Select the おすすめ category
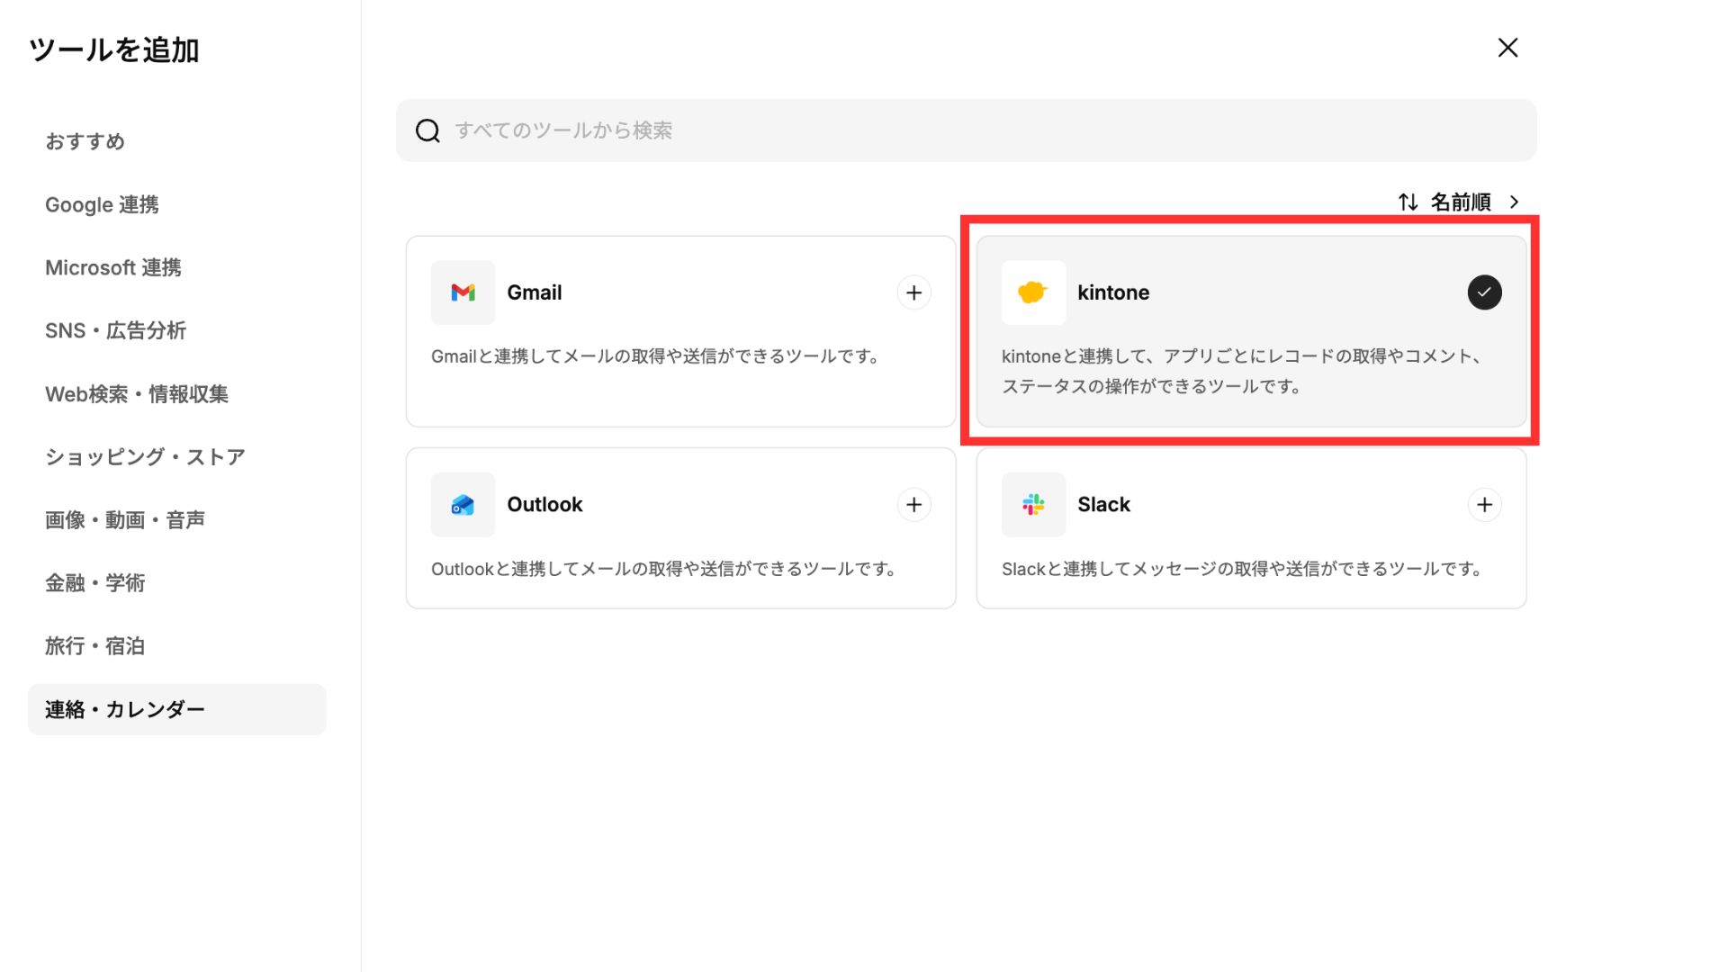The width and height of the screenshot is (1728, 972). tap(85, 141)
